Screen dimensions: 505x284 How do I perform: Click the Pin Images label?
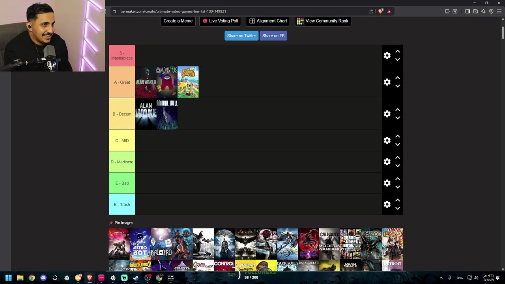[123, 223]
